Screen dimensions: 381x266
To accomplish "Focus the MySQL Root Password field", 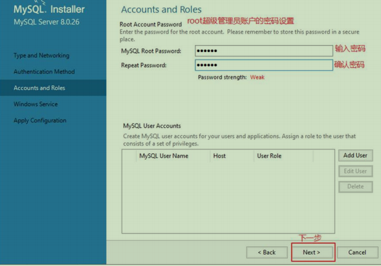I will point(264,51).
